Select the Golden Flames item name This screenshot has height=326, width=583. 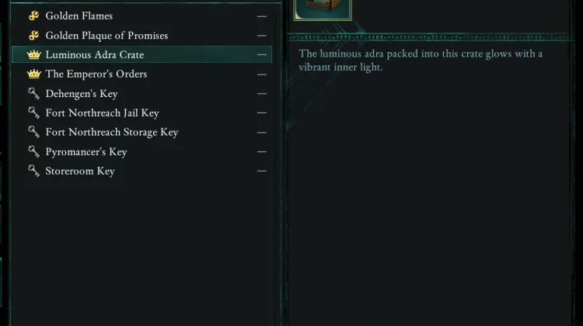pyautogui.click(x=79, y=16)
